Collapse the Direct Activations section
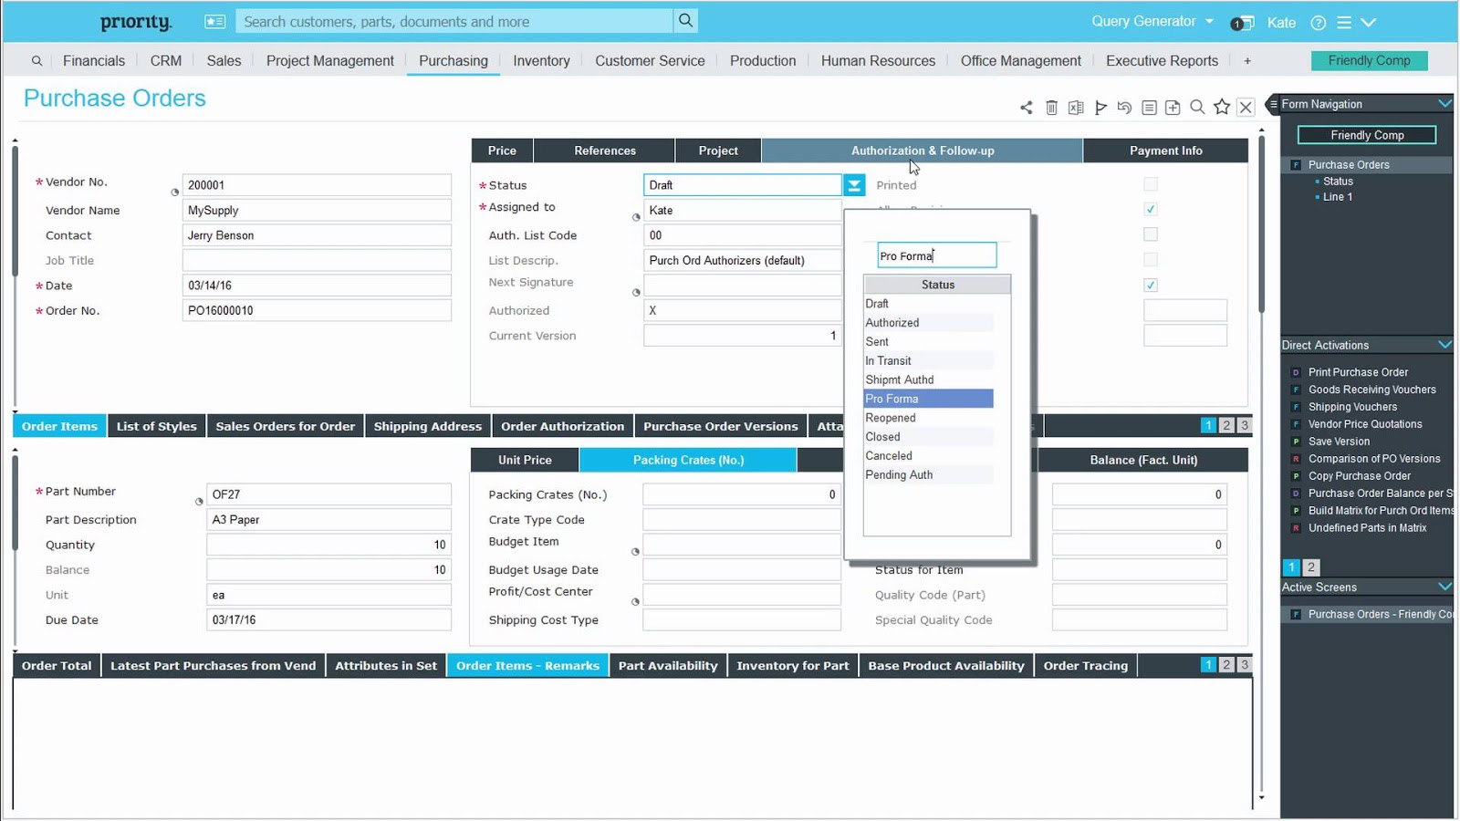This screenshot has height=821, width=1460. (1444, 345)
